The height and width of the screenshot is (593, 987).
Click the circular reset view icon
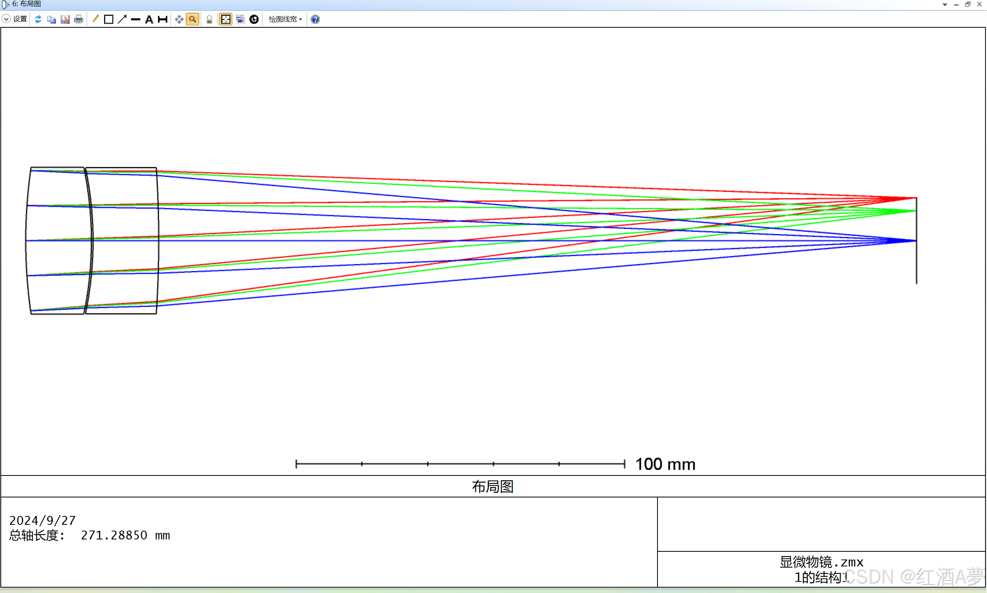pyautogui.click(x=254, y=19)
